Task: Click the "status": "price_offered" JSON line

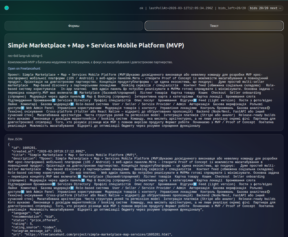Action: tap(35, 220)
